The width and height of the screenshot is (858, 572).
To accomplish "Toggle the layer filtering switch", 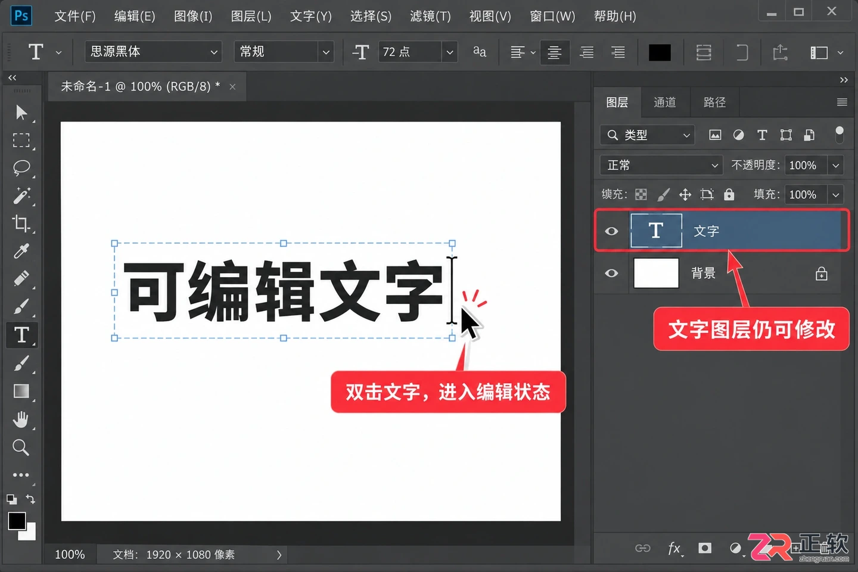I will coord(840,135).
